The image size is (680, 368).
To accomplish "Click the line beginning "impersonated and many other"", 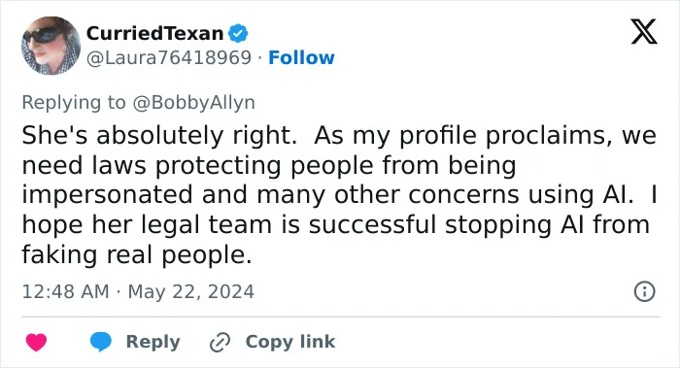I will click(x=340, y=195).
